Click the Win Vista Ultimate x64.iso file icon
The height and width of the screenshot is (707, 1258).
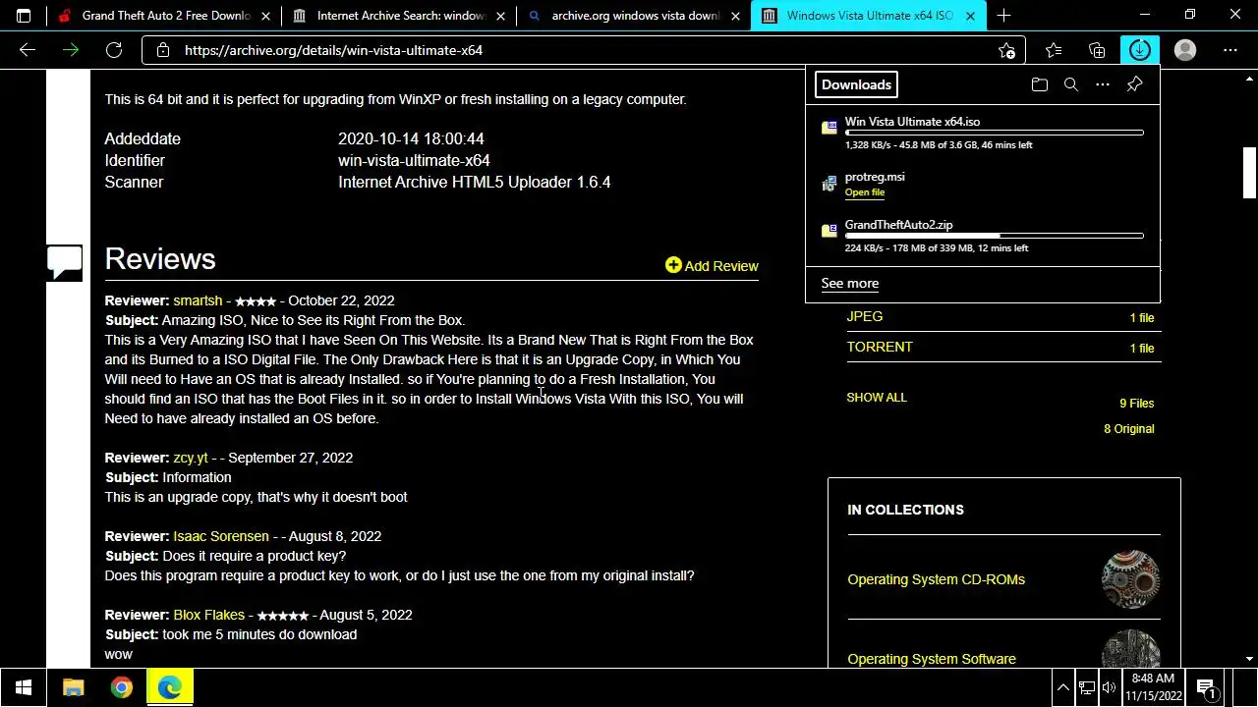(829, 127)
